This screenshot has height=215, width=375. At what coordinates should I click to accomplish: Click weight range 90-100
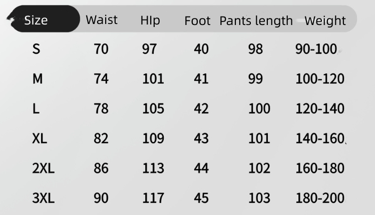(315, 49)
